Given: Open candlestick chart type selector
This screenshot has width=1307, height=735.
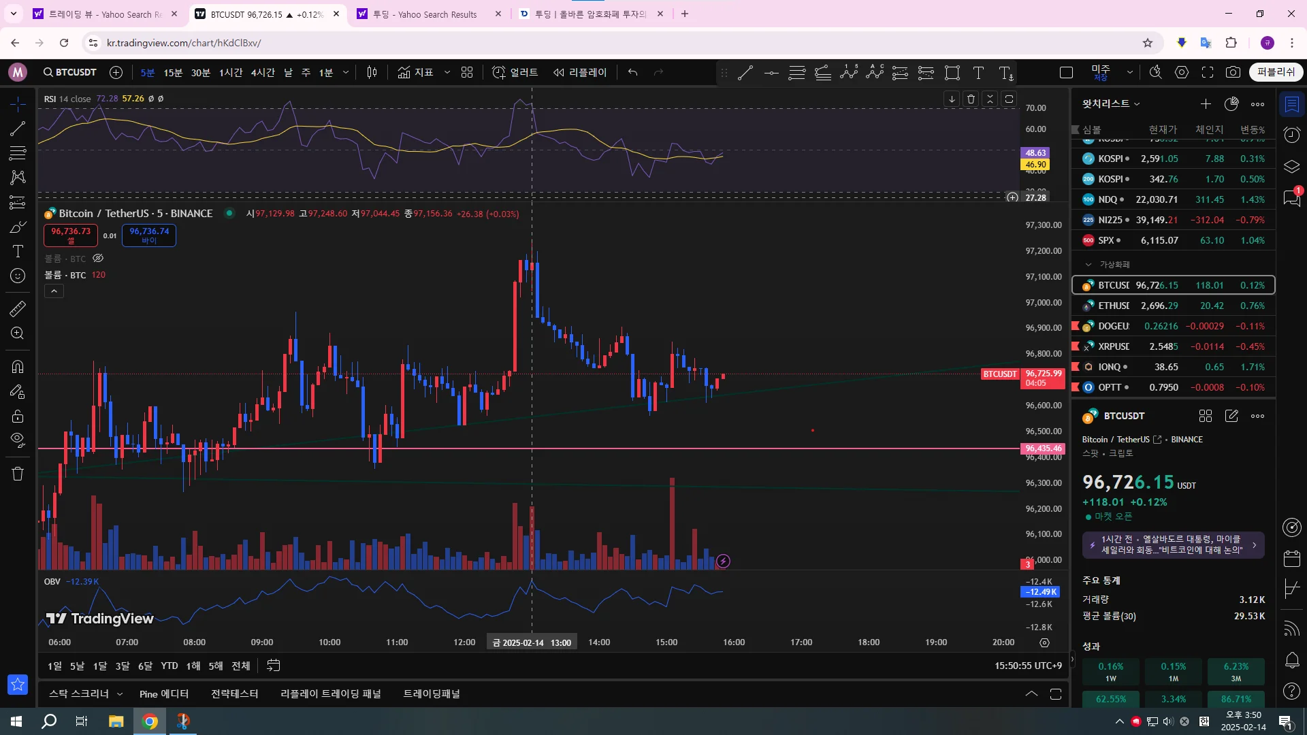Looking at the screenshot, I should tap(372, 72).
